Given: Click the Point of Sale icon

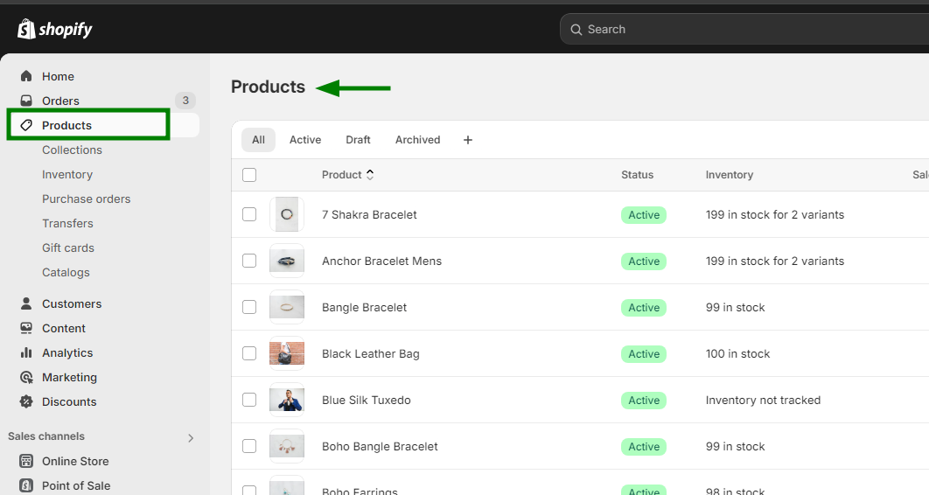Looking at the screenshot, I should [x=26, y=485].
